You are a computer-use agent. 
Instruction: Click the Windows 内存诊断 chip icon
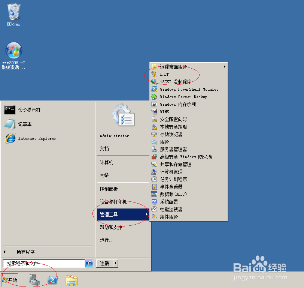point(154,104)
